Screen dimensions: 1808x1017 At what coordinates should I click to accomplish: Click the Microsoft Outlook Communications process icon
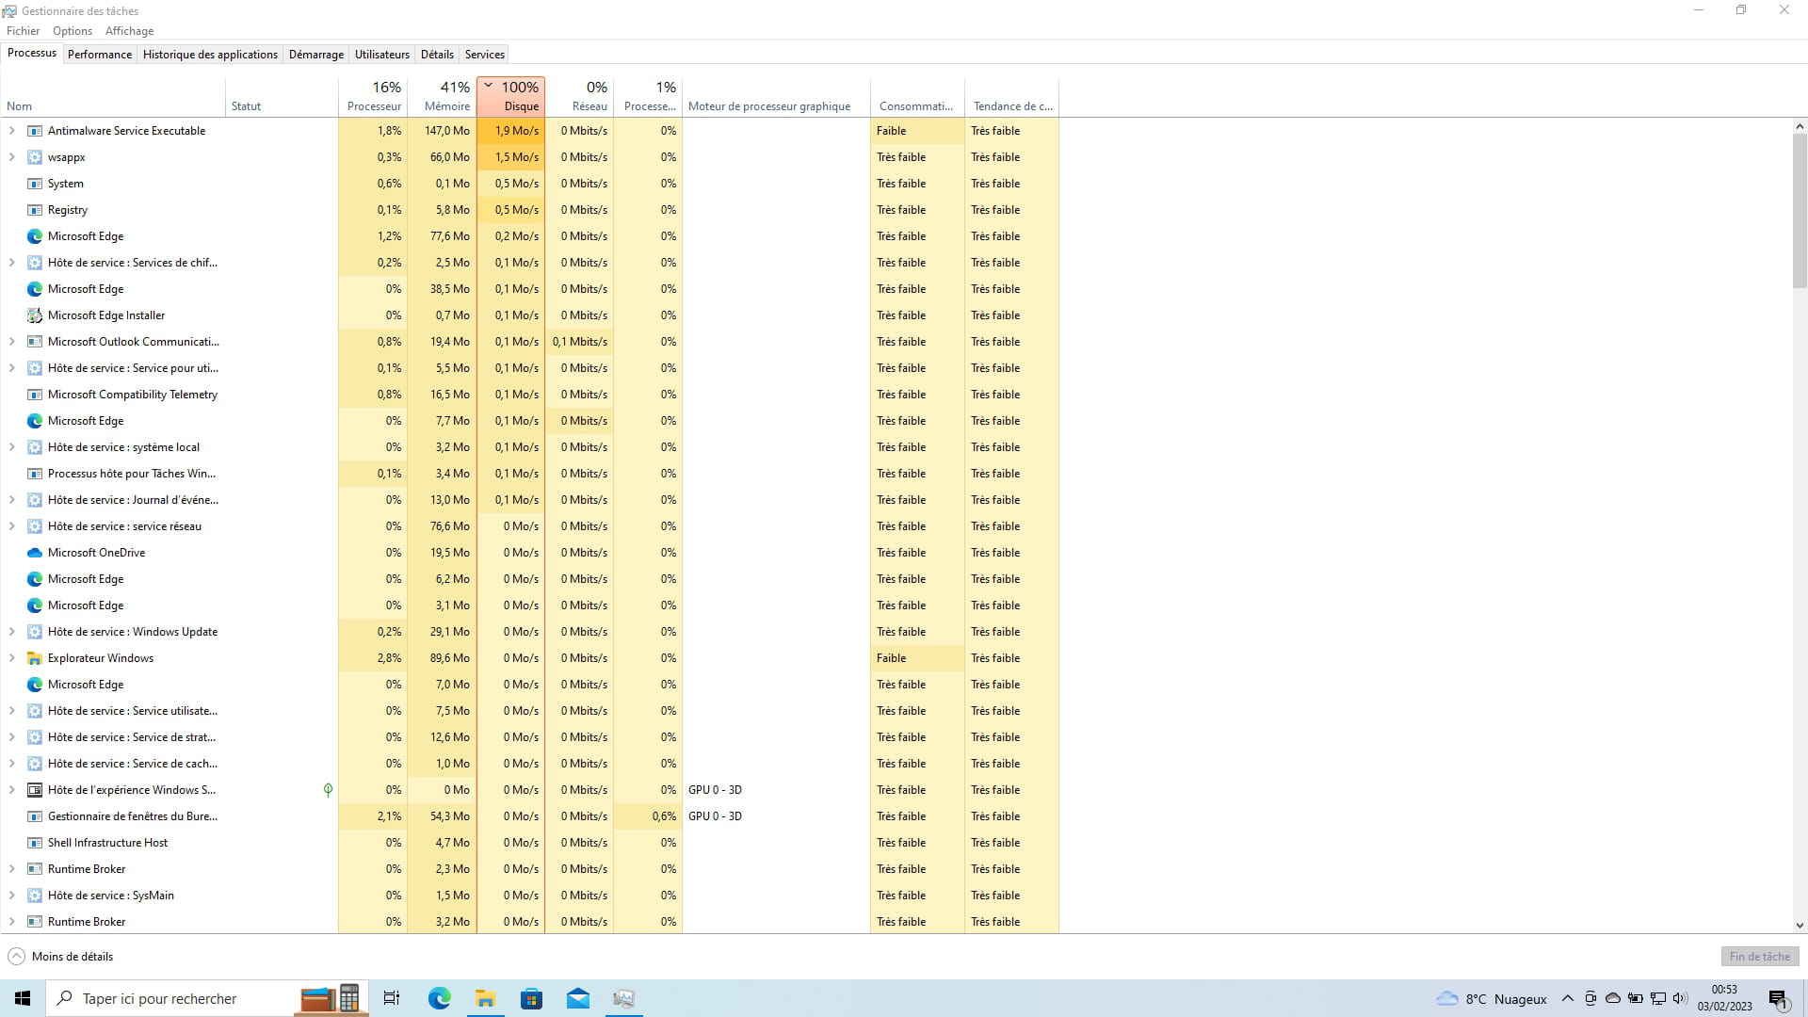(35, 342)
